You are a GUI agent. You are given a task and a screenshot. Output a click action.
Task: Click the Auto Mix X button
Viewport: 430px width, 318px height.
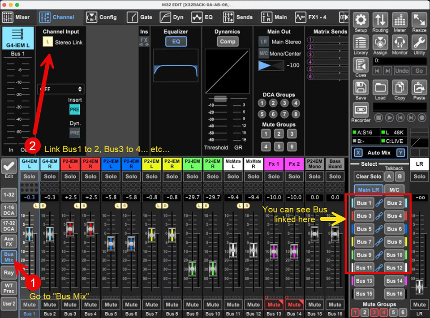click(x=358, y=153)
